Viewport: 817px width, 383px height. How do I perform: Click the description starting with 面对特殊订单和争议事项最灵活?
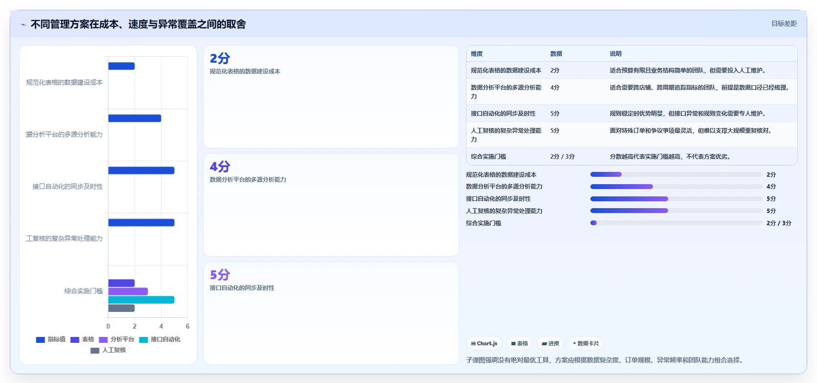click(690, 131)
